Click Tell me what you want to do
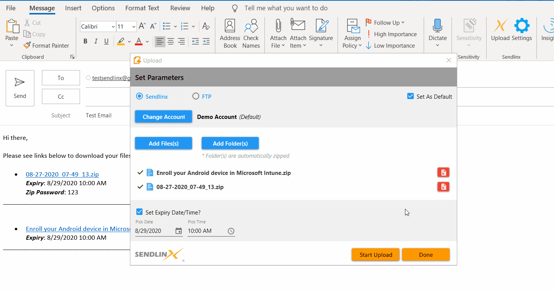This screenshot has height=290, width=554. pos(286,8)
